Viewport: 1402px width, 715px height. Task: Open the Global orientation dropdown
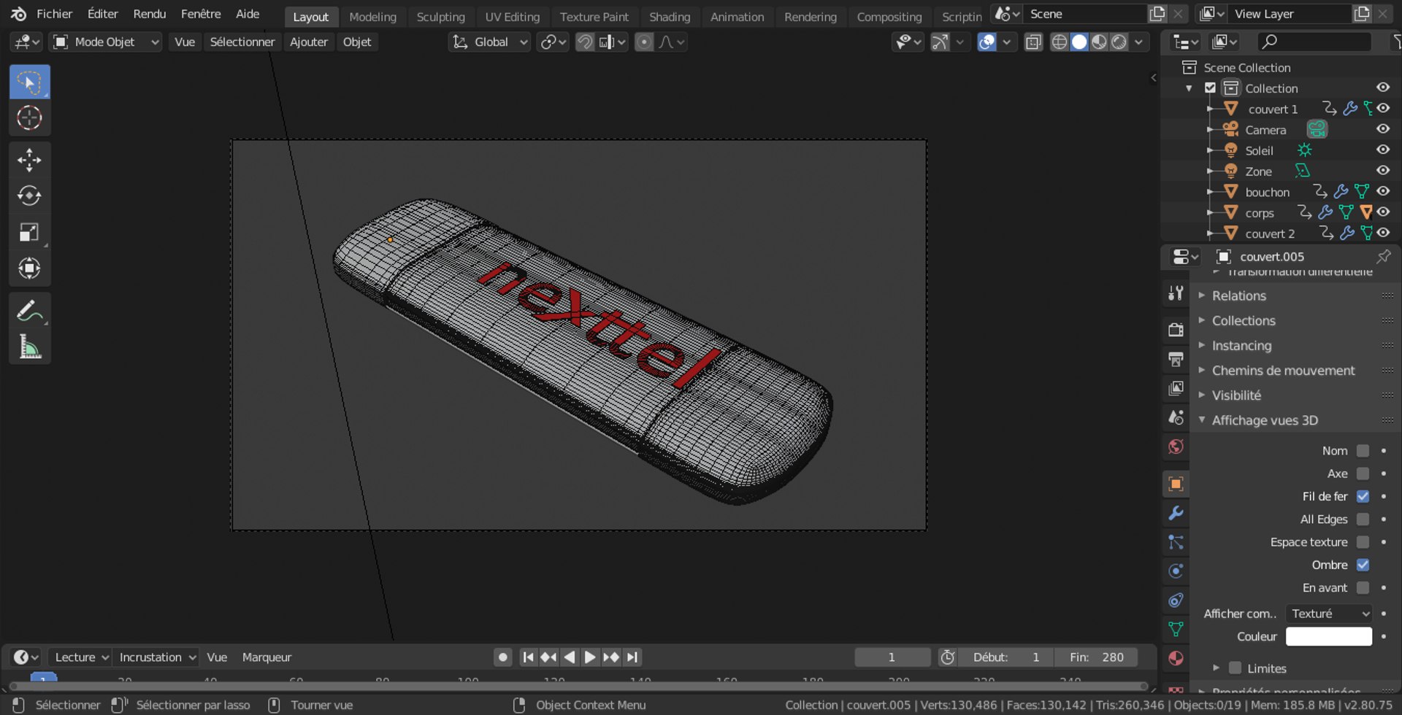pos(489,42)
